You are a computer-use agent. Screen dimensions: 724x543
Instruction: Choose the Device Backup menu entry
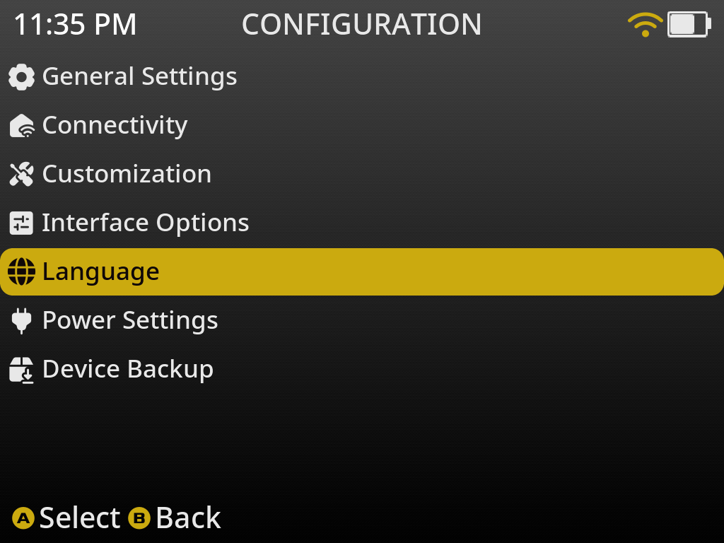pos(127,369)
